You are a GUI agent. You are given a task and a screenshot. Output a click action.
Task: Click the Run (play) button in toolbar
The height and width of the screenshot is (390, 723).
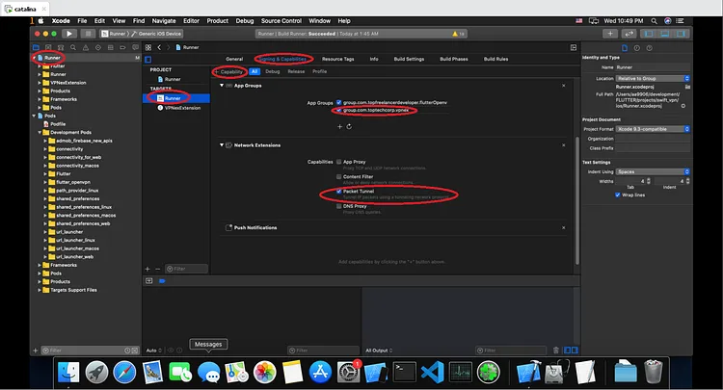coord(69,34)
